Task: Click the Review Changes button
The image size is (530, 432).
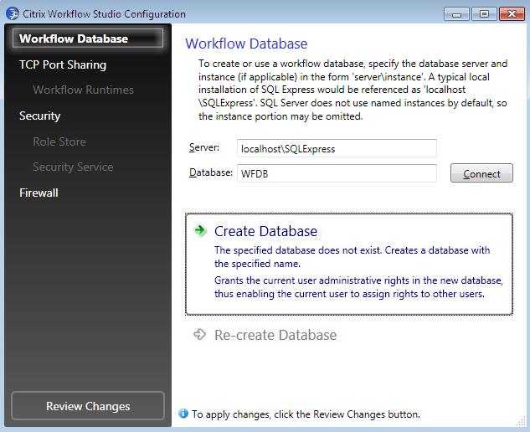Action: tap(88, 406)
